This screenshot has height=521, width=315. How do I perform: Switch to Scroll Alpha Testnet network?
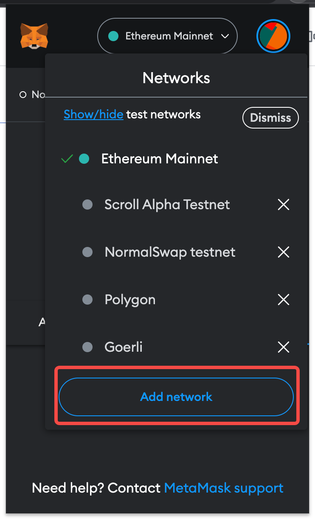point(167,204)
